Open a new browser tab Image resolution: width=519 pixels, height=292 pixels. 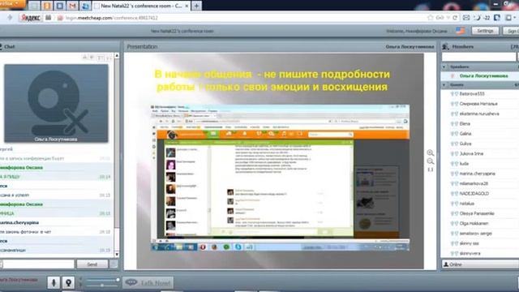coord(196,6)
